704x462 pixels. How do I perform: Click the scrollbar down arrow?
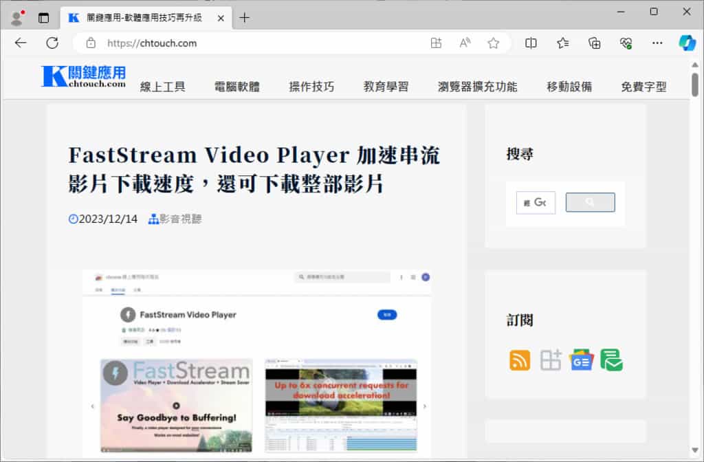[x=695, y=450]
